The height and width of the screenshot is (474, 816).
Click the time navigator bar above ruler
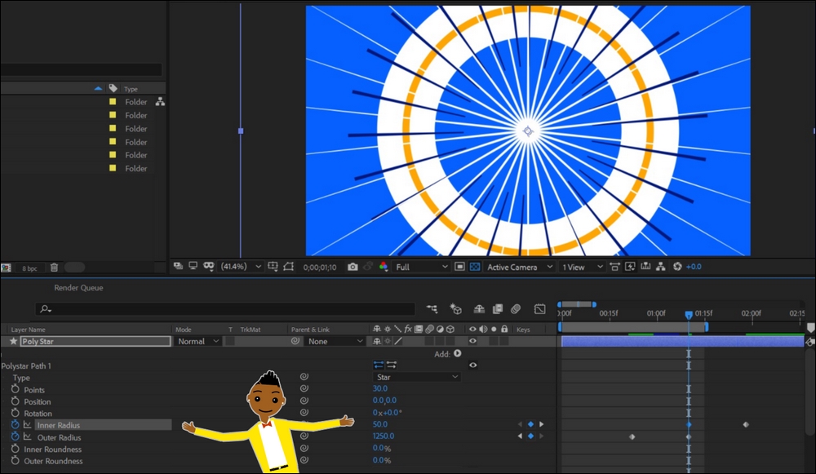point(577,303)
